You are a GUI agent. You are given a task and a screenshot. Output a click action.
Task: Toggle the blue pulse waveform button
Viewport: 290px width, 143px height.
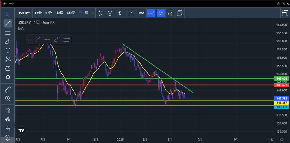pyautogui.click(x=161, y=13)
